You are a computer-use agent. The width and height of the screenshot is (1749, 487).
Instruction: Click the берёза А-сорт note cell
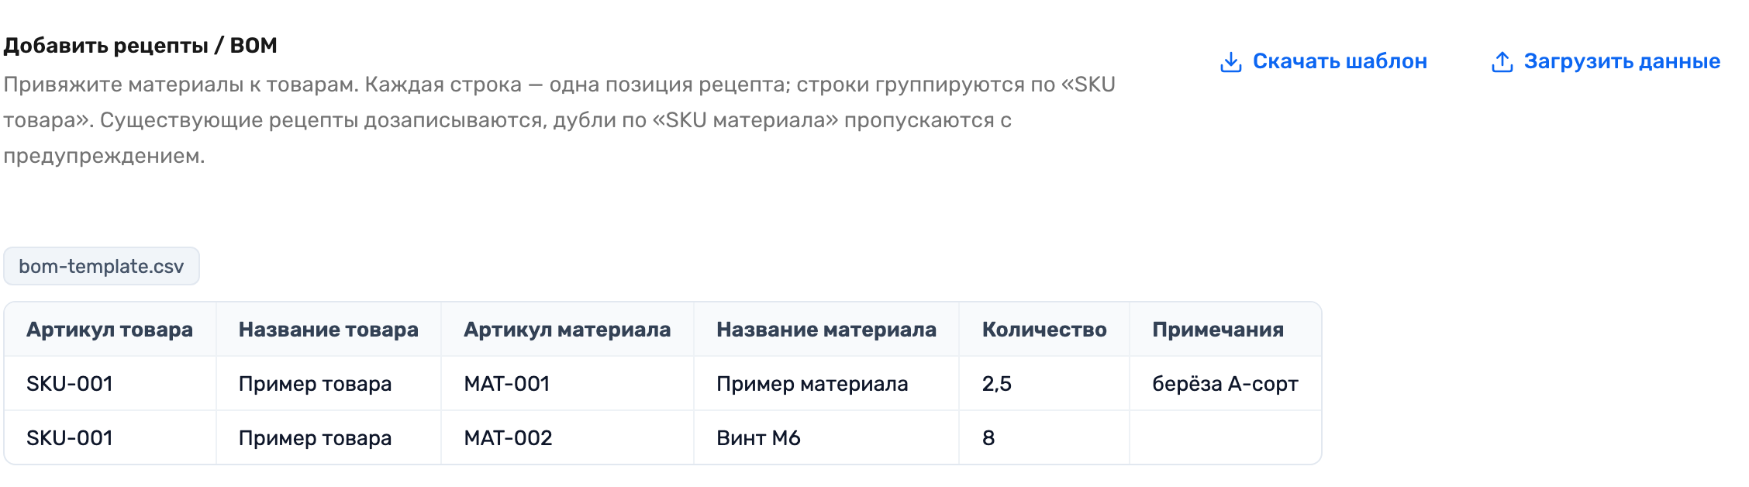[1226, 384]
